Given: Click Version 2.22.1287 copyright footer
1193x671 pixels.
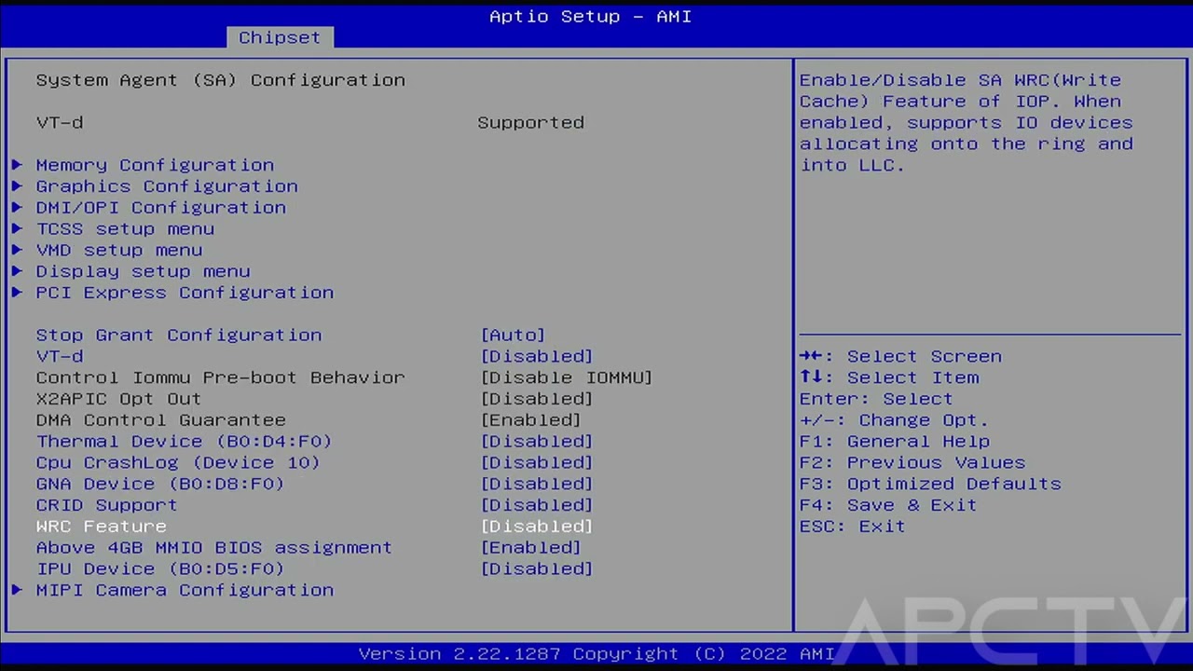Looking at the screenshot, I should [596, 653].
